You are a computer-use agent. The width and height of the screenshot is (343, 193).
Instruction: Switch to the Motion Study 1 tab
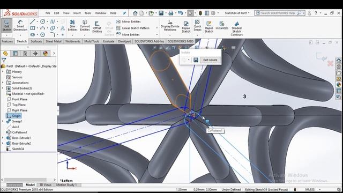coord(66,185)
